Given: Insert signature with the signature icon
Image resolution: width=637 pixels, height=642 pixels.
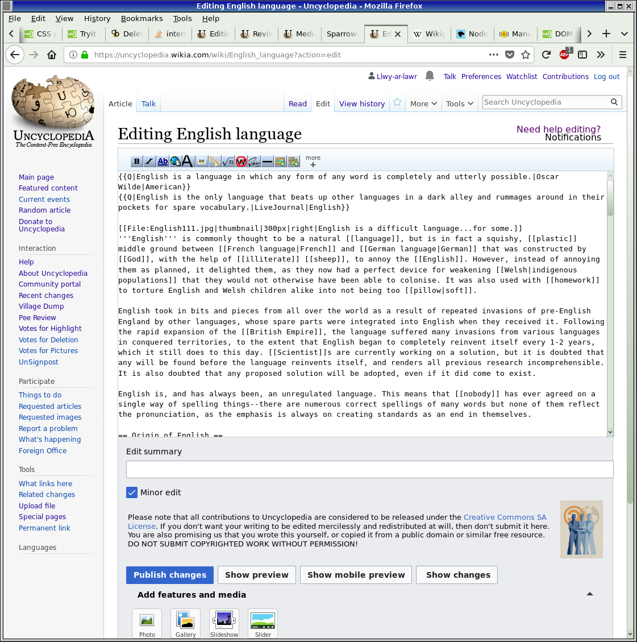Looking at the screenshot, I should 254,161.
